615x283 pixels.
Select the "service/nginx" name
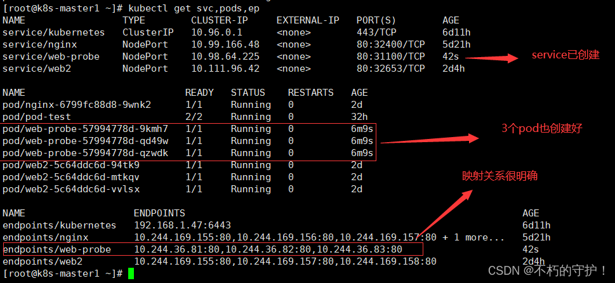click(x=39, y=44)
